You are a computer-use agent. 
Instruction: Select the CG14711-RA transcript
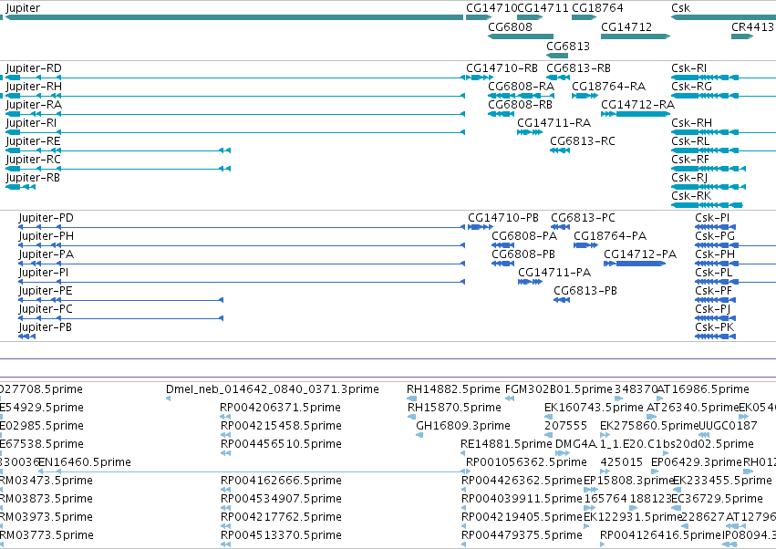554,123
